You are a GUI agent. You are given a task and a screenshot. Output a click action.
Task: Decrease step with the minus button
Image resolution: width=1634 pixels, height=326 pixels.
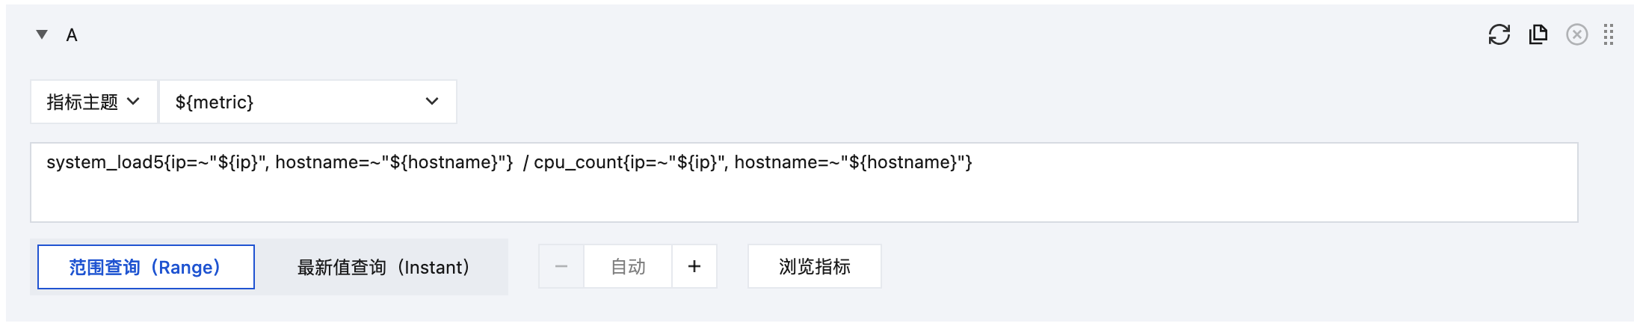point(561,266)
